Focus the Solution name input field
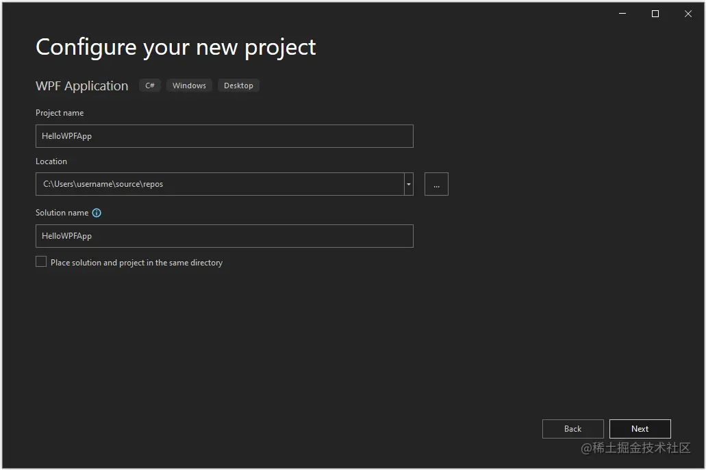 click(224, 236)
